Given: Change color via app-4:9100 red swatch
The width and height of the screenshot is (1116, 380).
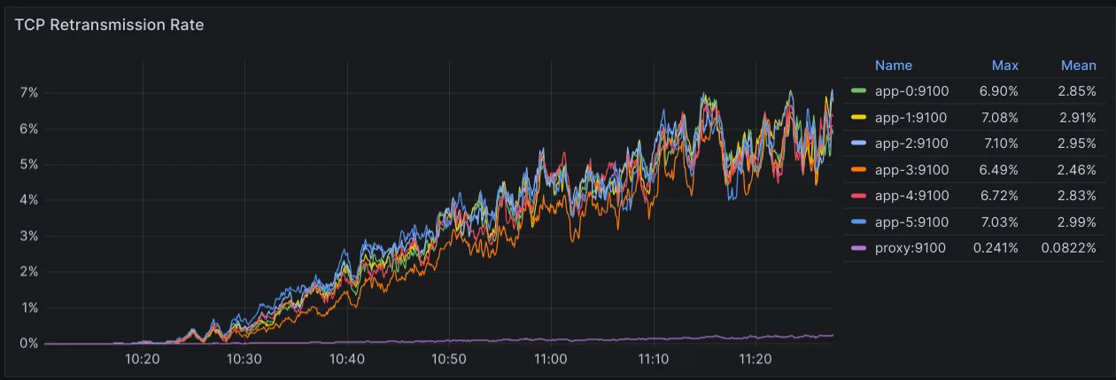Looking at the screenshot, I should tap(858, 196).
